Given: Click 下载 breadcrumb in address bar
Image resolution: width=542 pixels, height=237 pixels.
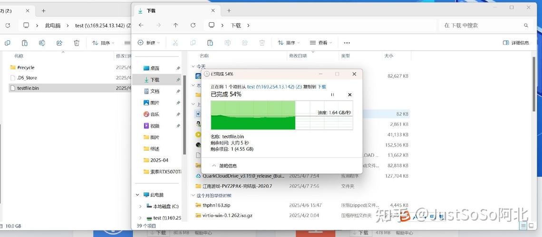Looking at the screenshot, I should click(235, 25).
